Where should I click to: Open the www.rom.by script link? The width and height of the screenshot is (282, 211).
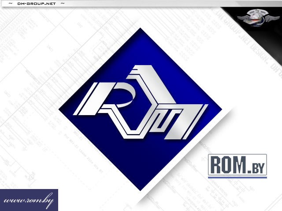click(x=29, y=200)
